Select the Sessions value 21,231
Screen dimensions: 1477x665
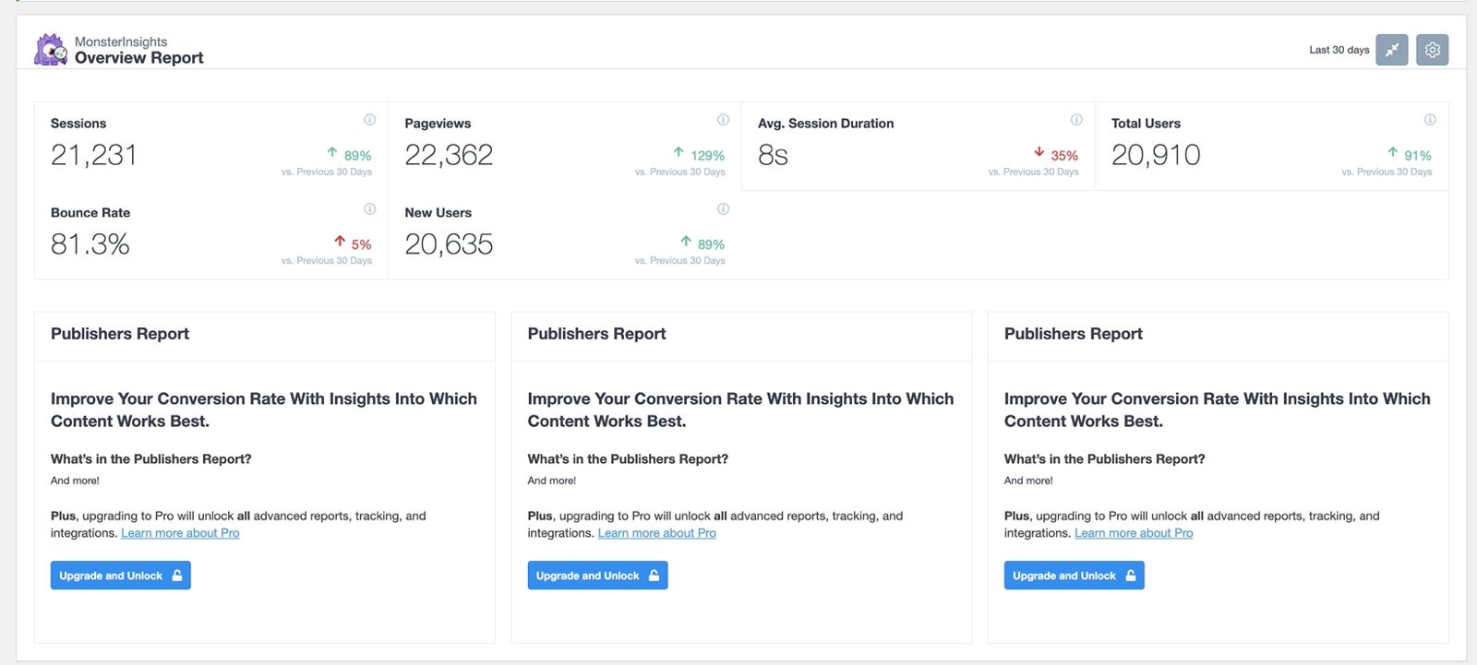point(94,155)
